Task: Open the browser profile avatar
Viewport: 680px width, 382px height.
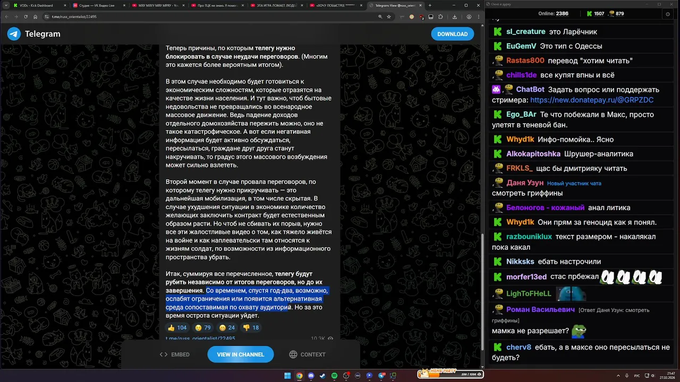Action: (469, 16)
